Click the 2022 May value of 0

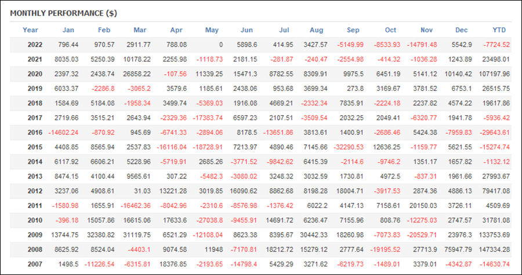point(221,45)
